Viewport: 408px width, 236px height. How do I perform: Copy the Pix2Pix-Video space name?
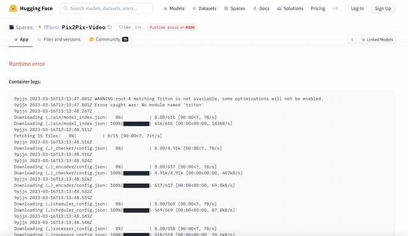click(110, 27)
